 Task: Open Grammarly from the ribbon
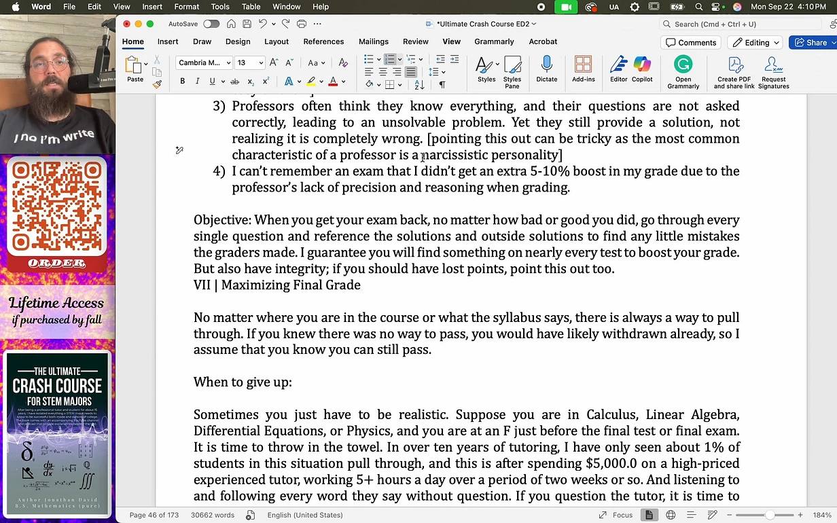pos(683,69)
